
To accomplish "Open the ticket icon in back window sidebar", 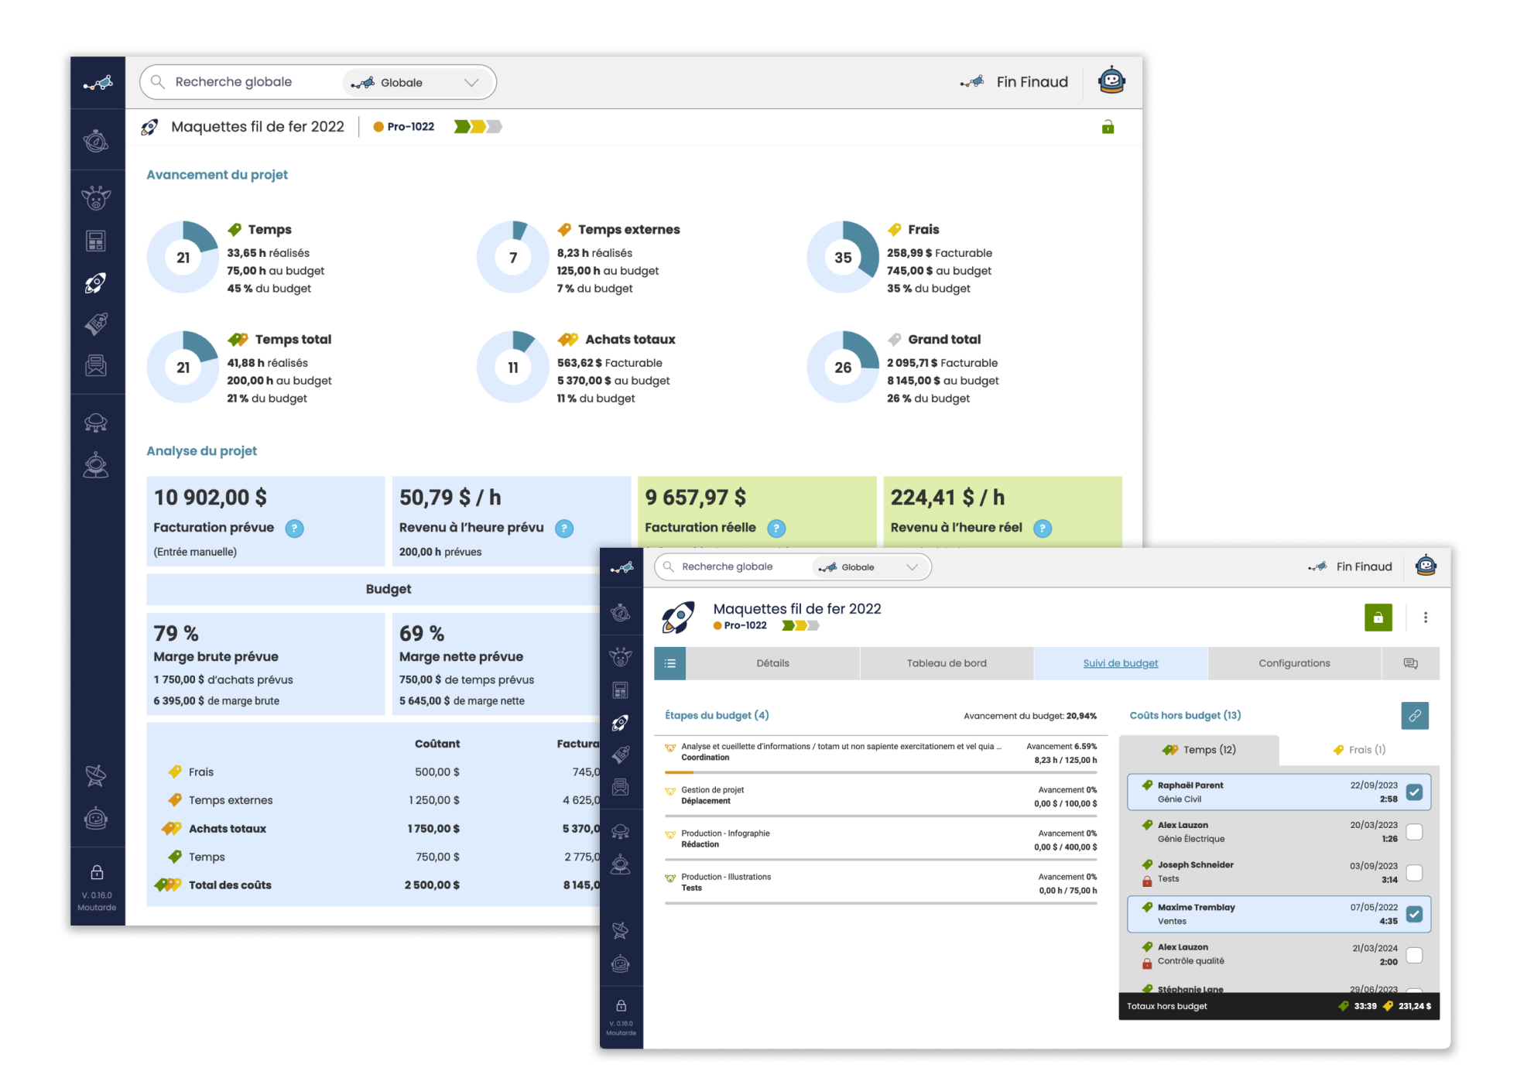I will click(x=96, y=323).
